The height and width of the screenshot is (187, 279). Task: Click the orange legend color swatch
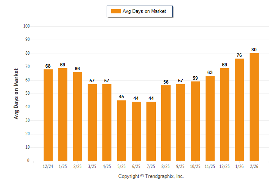click(116, 11)
